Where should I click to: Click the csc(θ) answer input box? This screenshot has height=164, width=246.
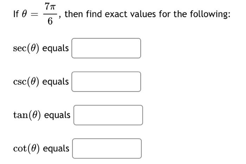point(106,82)
